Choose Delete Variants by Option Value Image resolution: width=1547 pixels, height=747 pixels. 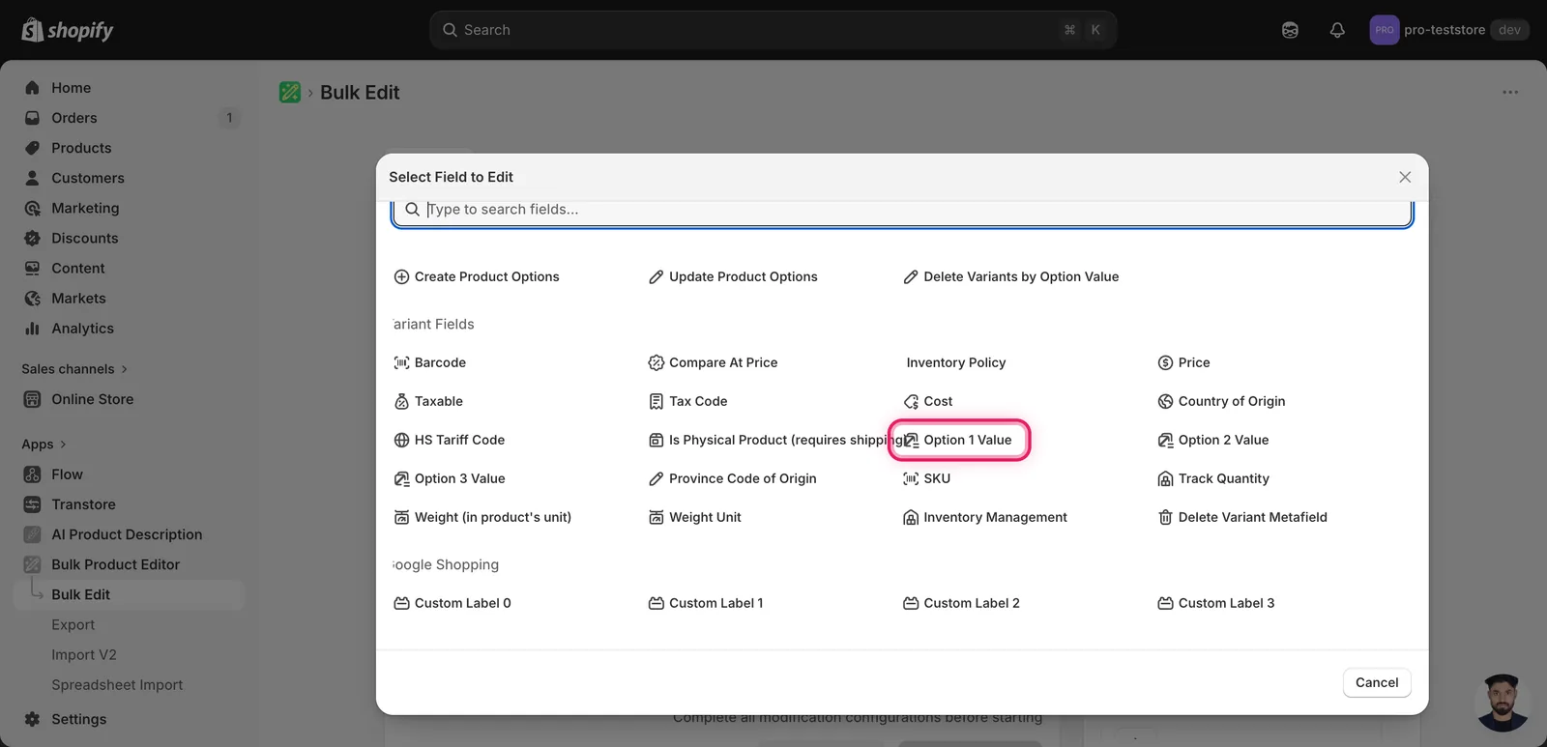click(1010, 276)
